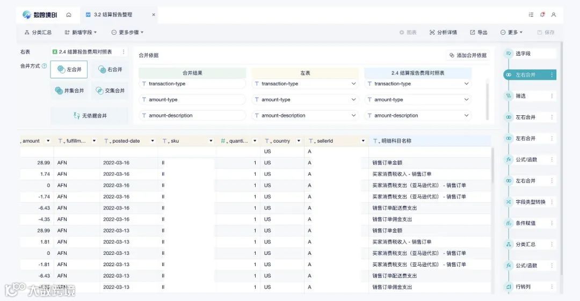The width and height of the screenshot is (580, 301).
Task: Click the amount cell -1.81
Action: coord(37,265)
